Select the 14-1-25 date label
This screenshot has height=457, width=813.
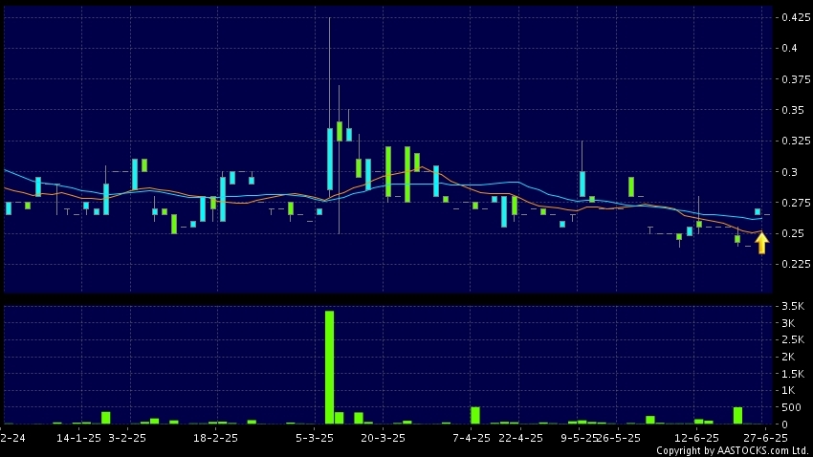point(78,438)
